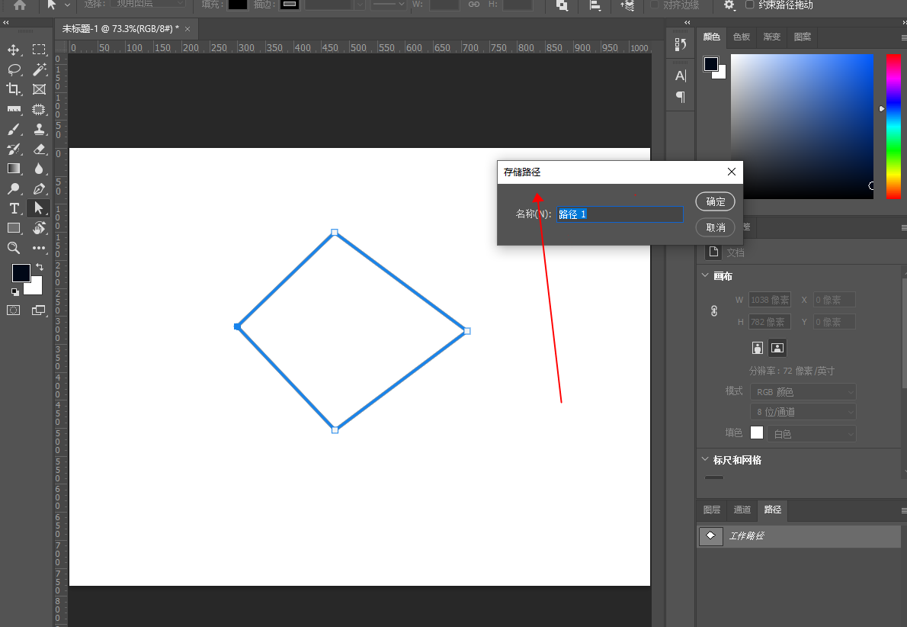The image size is (907, 627).
Task: Select the Lasso tool
Action: click(14, 70)
